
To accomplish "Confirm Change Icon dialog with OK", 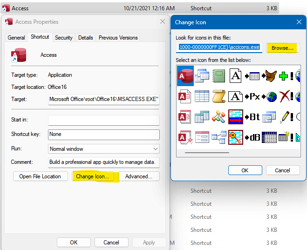I will coord(245,170).
